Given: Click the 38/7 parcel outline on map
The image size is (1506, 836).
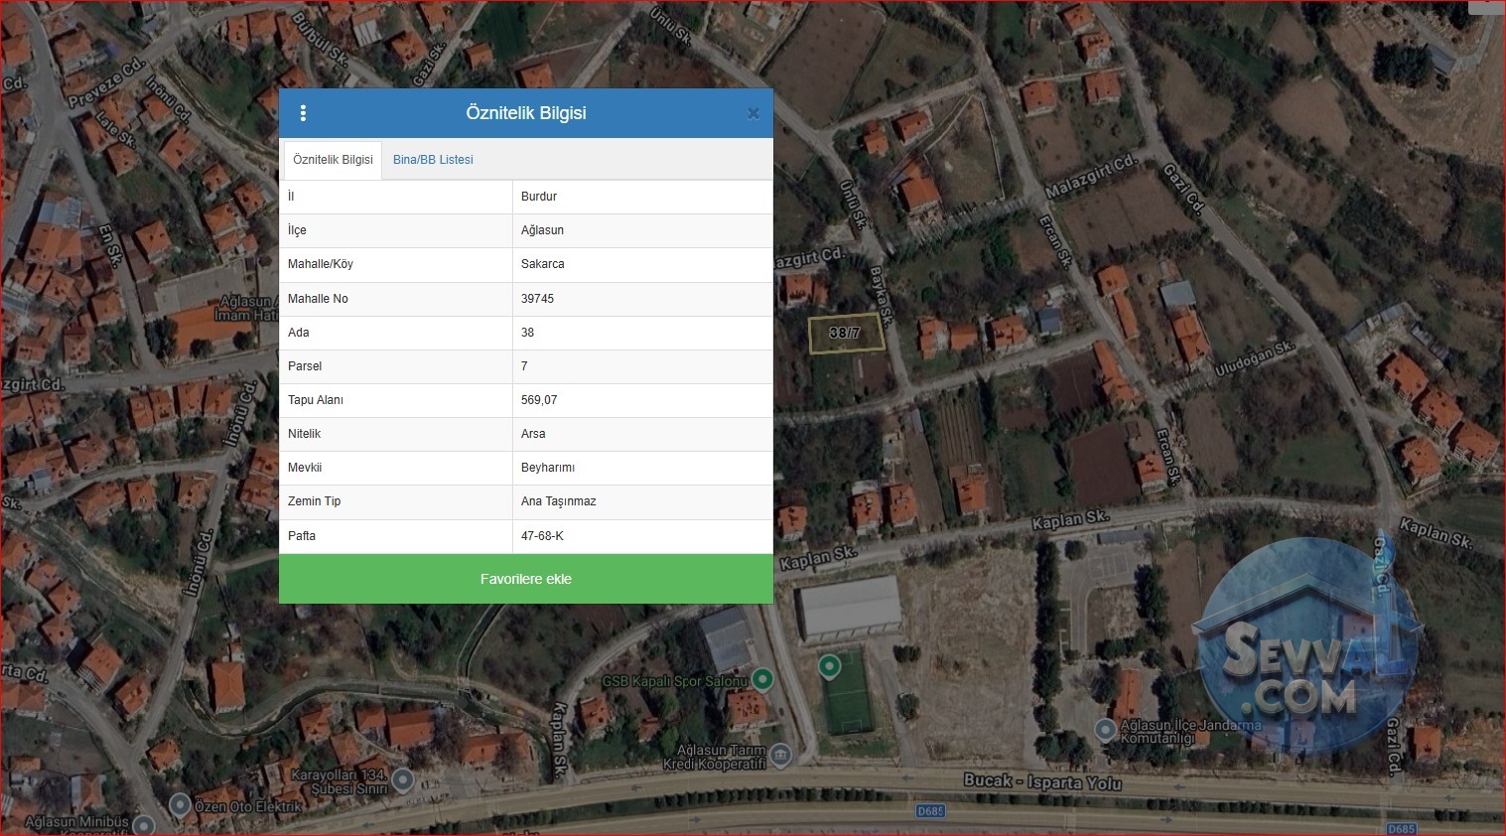Looking at the screenshot, I should point(846,335).
